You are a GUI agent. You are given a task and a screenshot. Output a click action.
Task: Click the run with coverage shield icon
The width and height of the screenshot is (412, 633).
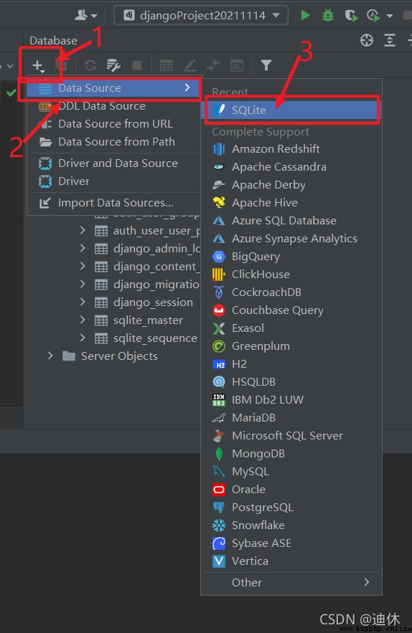tap(351, 15)
